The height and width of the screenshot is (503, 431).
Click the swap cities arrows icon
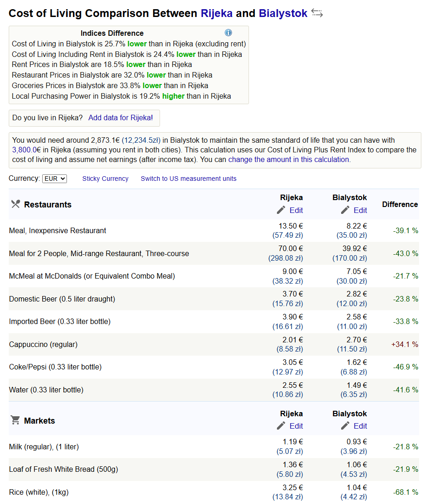tap(316, 13)
